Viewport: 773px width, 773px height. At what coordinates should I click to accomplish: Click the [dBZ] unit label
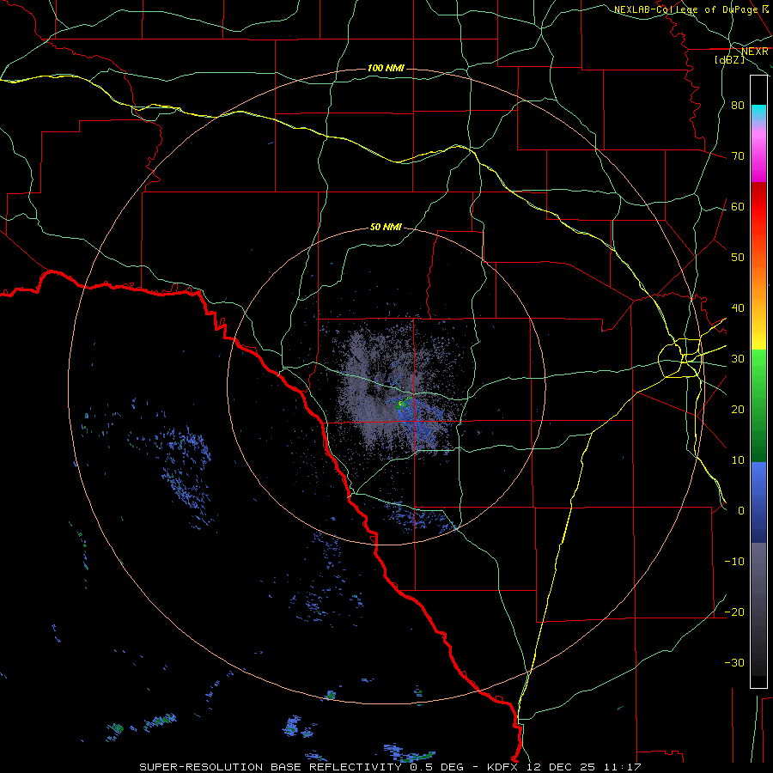click(729, 59)
